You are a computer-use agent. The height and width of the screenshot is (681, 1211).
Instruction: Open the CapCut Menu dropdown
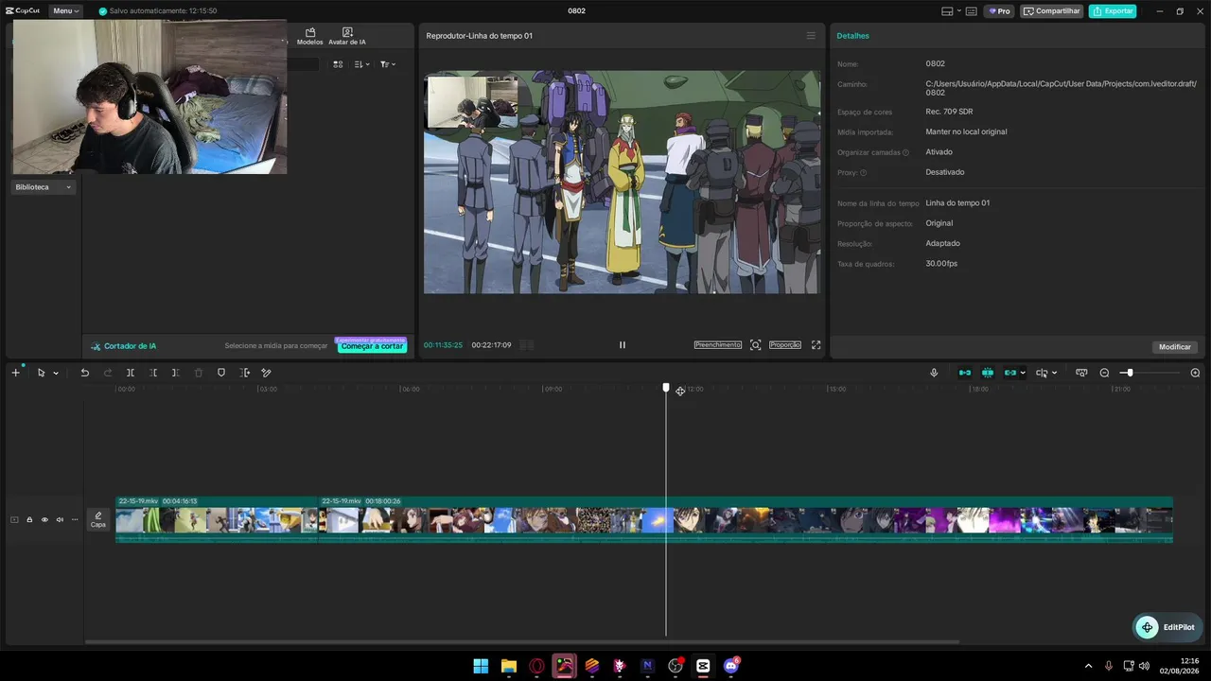pyautogui.click(x=65, y=10)
